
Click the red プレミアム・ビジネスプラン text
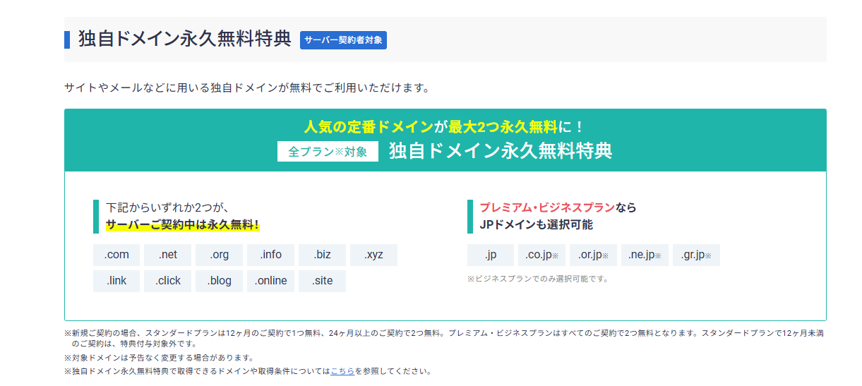(x=546, y=207)
